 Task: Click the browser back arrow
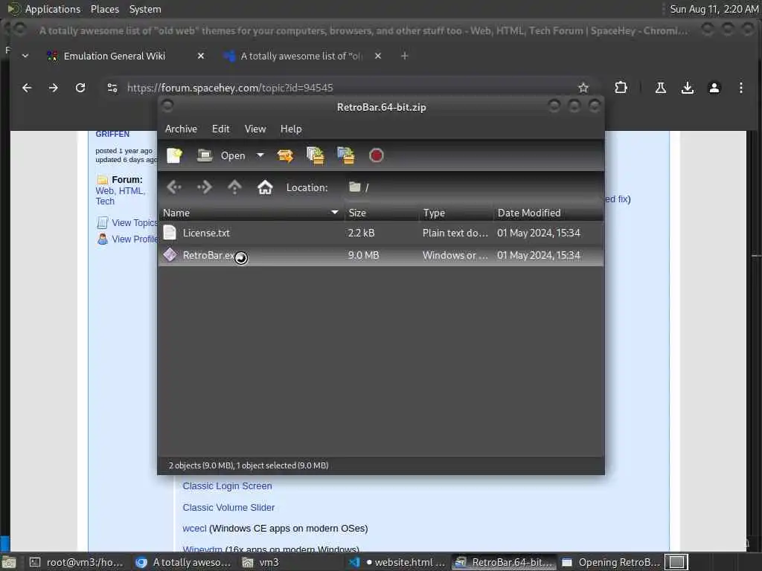[28, 88]
